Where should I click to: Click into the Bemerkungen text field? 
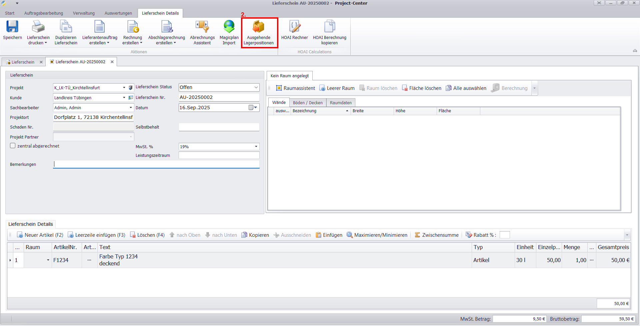(x=156, y=164)
